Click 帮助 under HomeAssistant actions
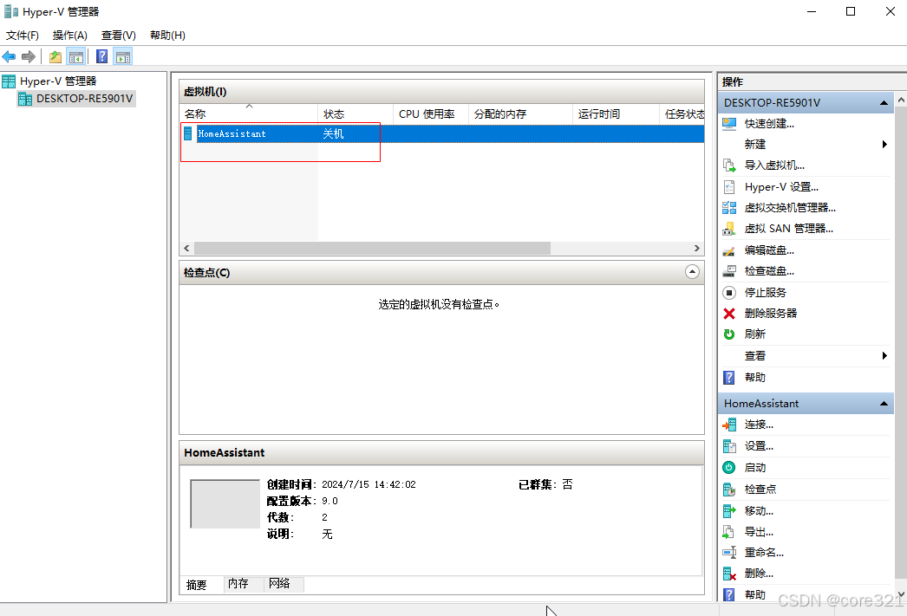This screenshot has width=907, height=616. point(755,594)
